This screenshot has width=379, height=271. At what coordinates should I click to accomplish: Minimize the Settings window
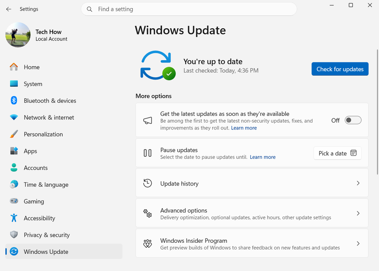(332, 5)
